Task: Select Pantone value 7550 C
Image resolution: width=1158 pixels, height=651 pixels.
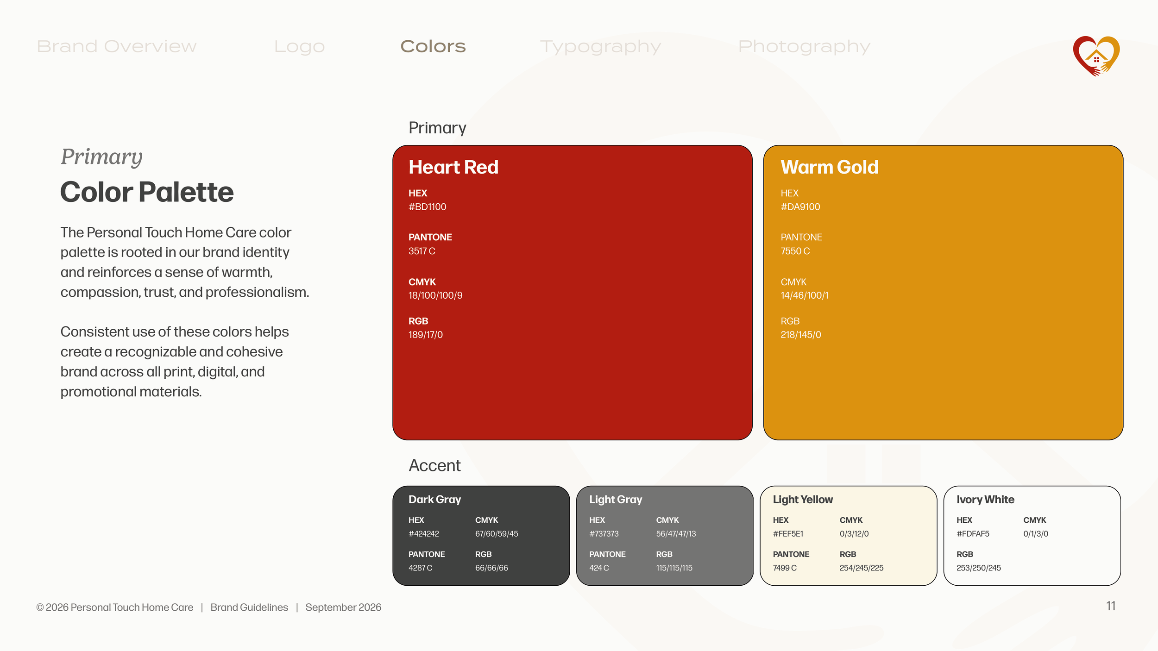Action: (795, 251)
